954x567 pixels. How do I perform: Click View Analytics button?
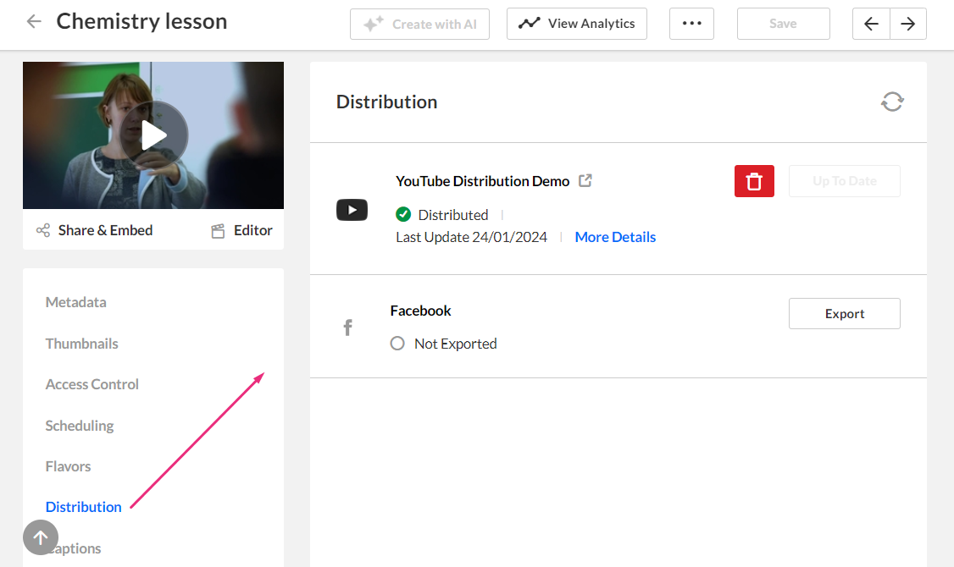[x=576, y=24]
